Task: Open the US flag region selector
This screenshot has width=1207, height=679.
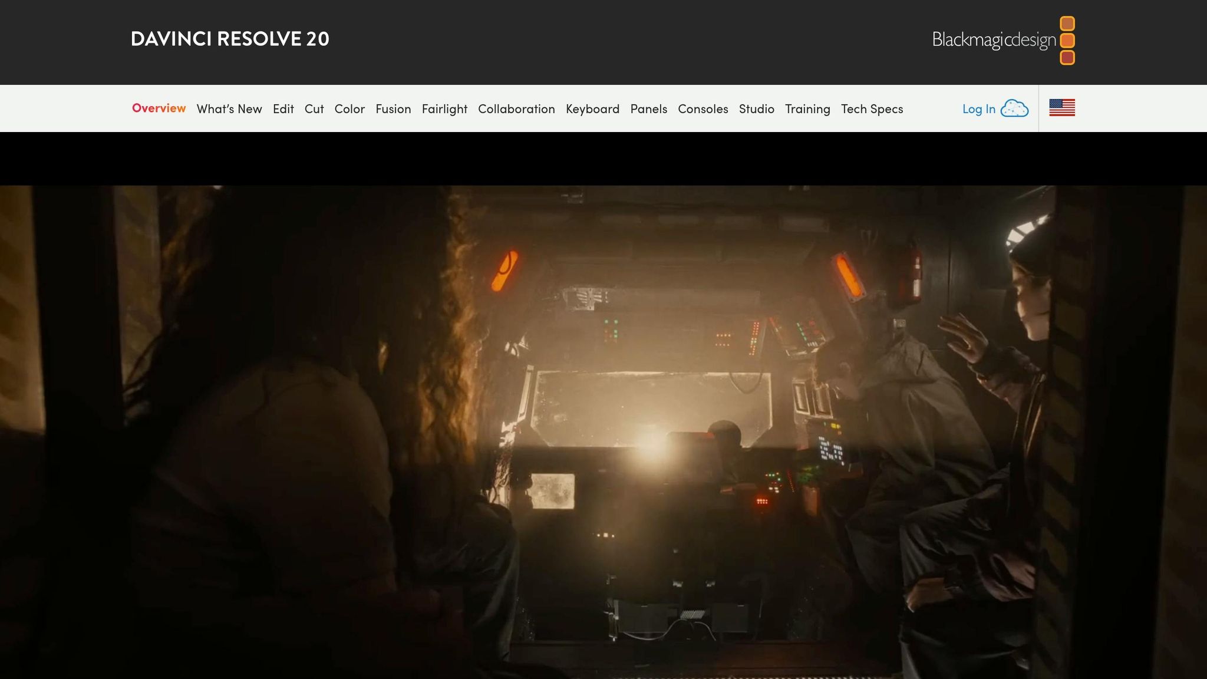Action: [x=1061, y=108]
